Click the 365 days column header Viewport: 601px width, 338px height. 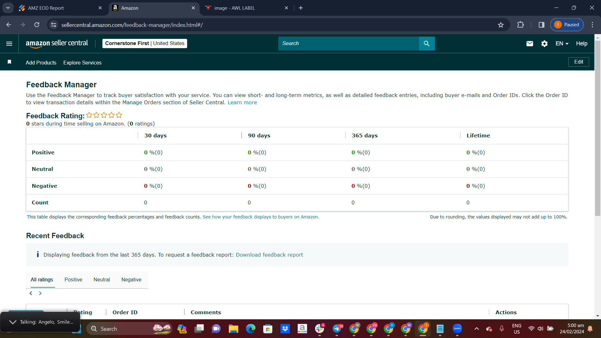pos(365,136)
